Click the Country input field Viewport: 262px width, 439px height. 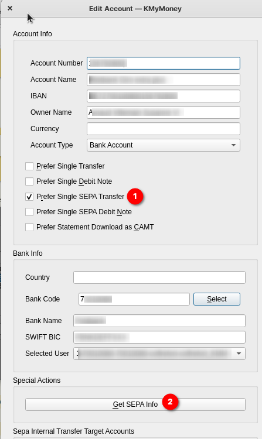[x=159, y=277]
